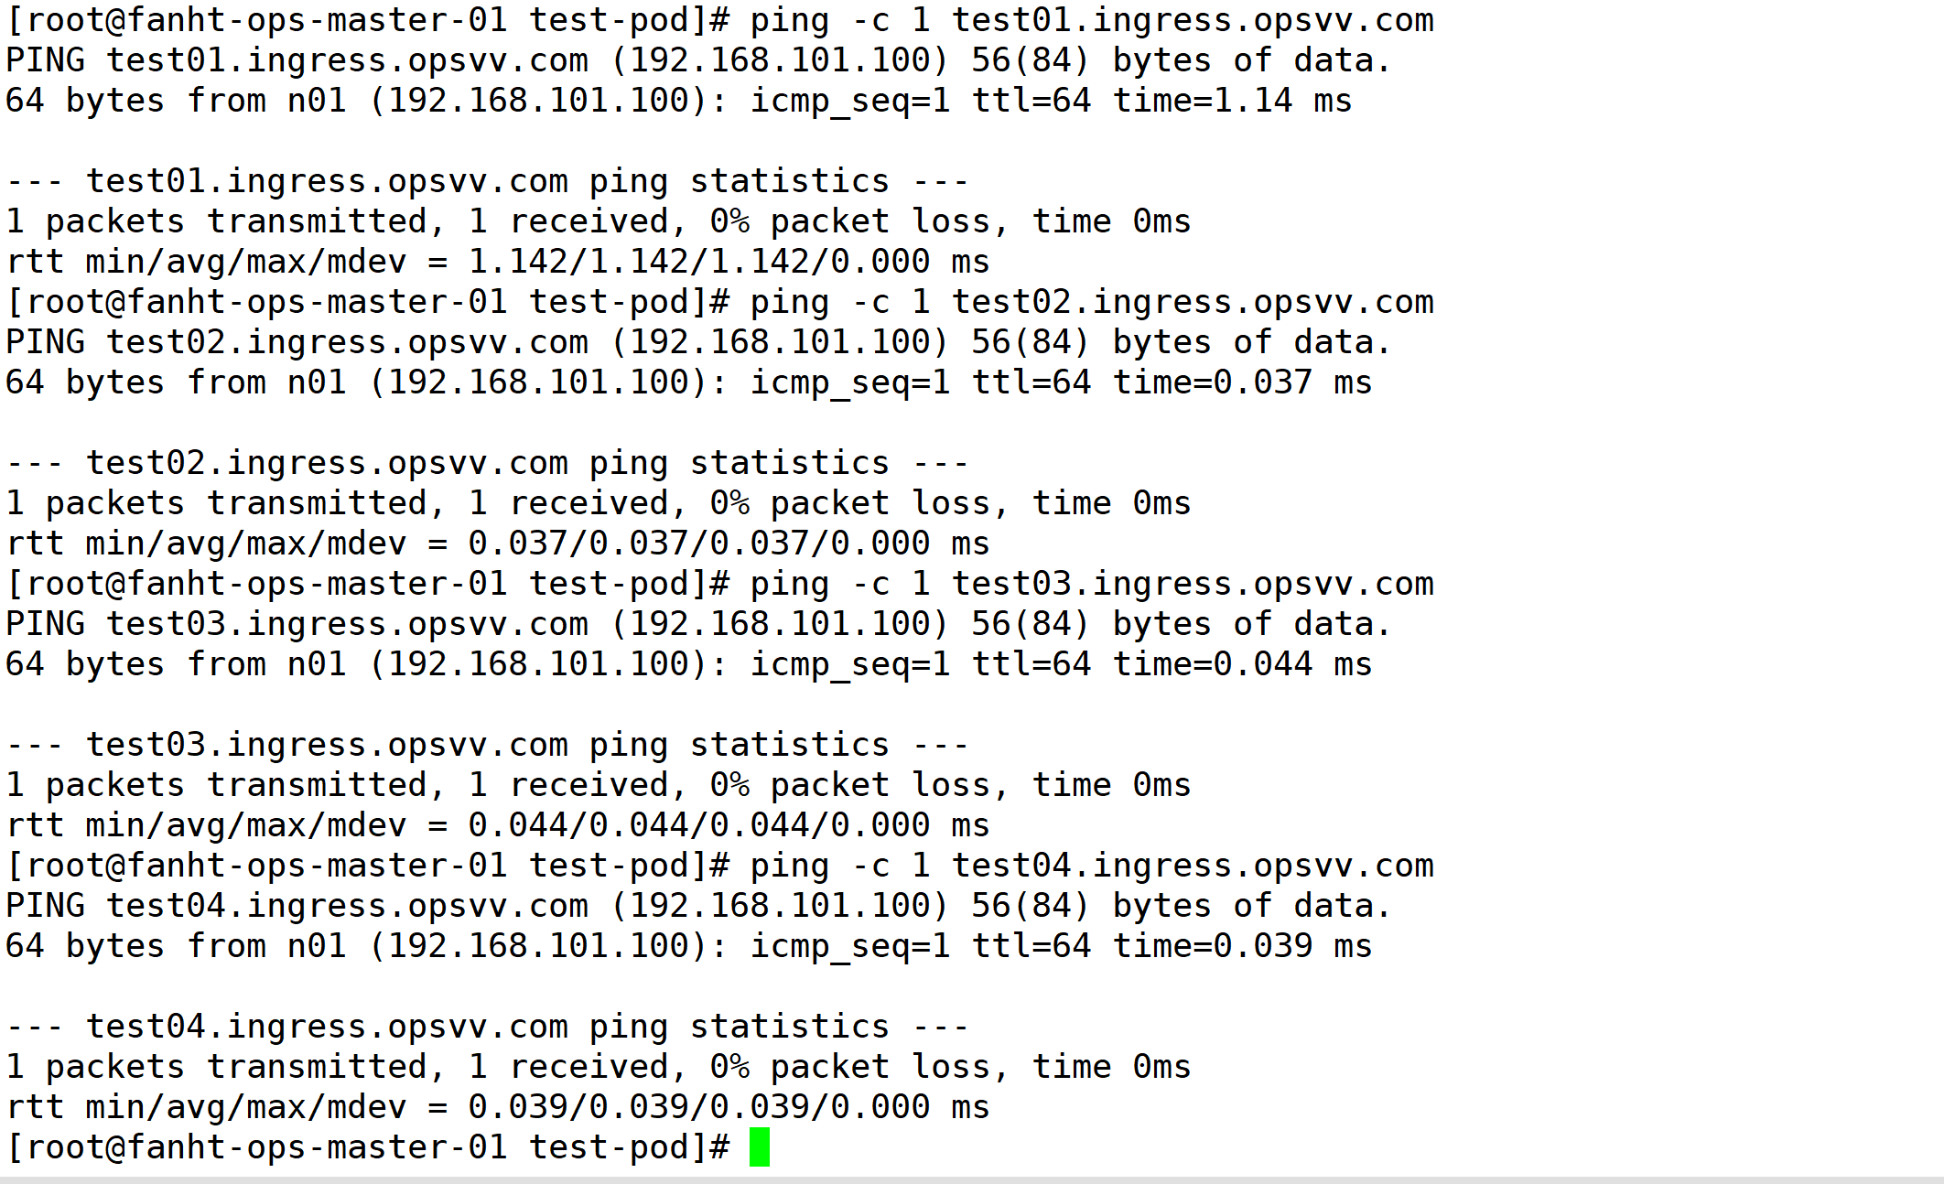Click the test04 ping statistics header line
The width and height of the screenshot is (1944, 1184).
click(x=487, y=1028)
